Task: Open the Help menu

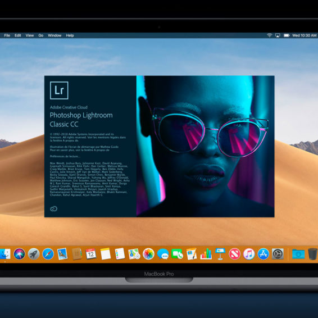Action: [x=70, y=35]
